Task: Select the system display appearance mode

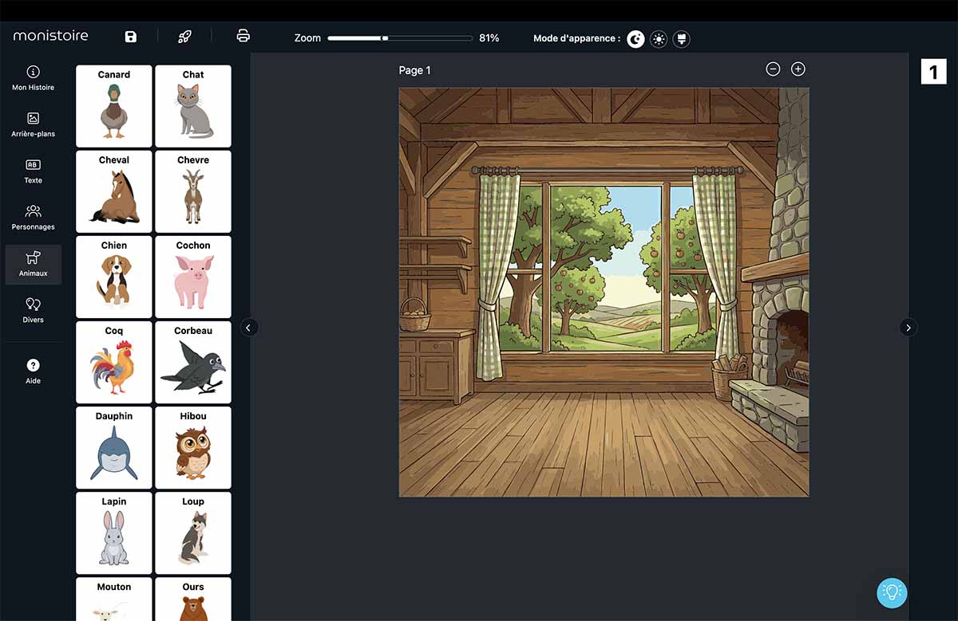Action: [x=681, y=38]
